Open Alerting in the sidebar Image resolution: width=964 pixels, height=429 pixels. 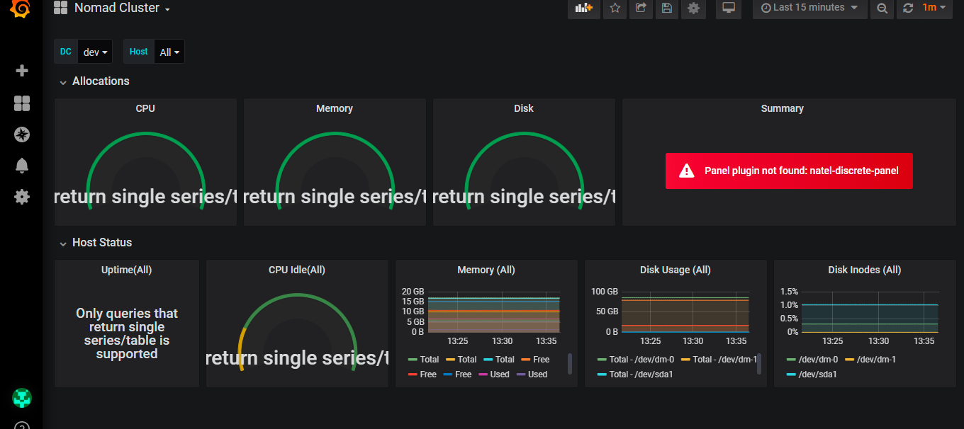click(21, 165)
